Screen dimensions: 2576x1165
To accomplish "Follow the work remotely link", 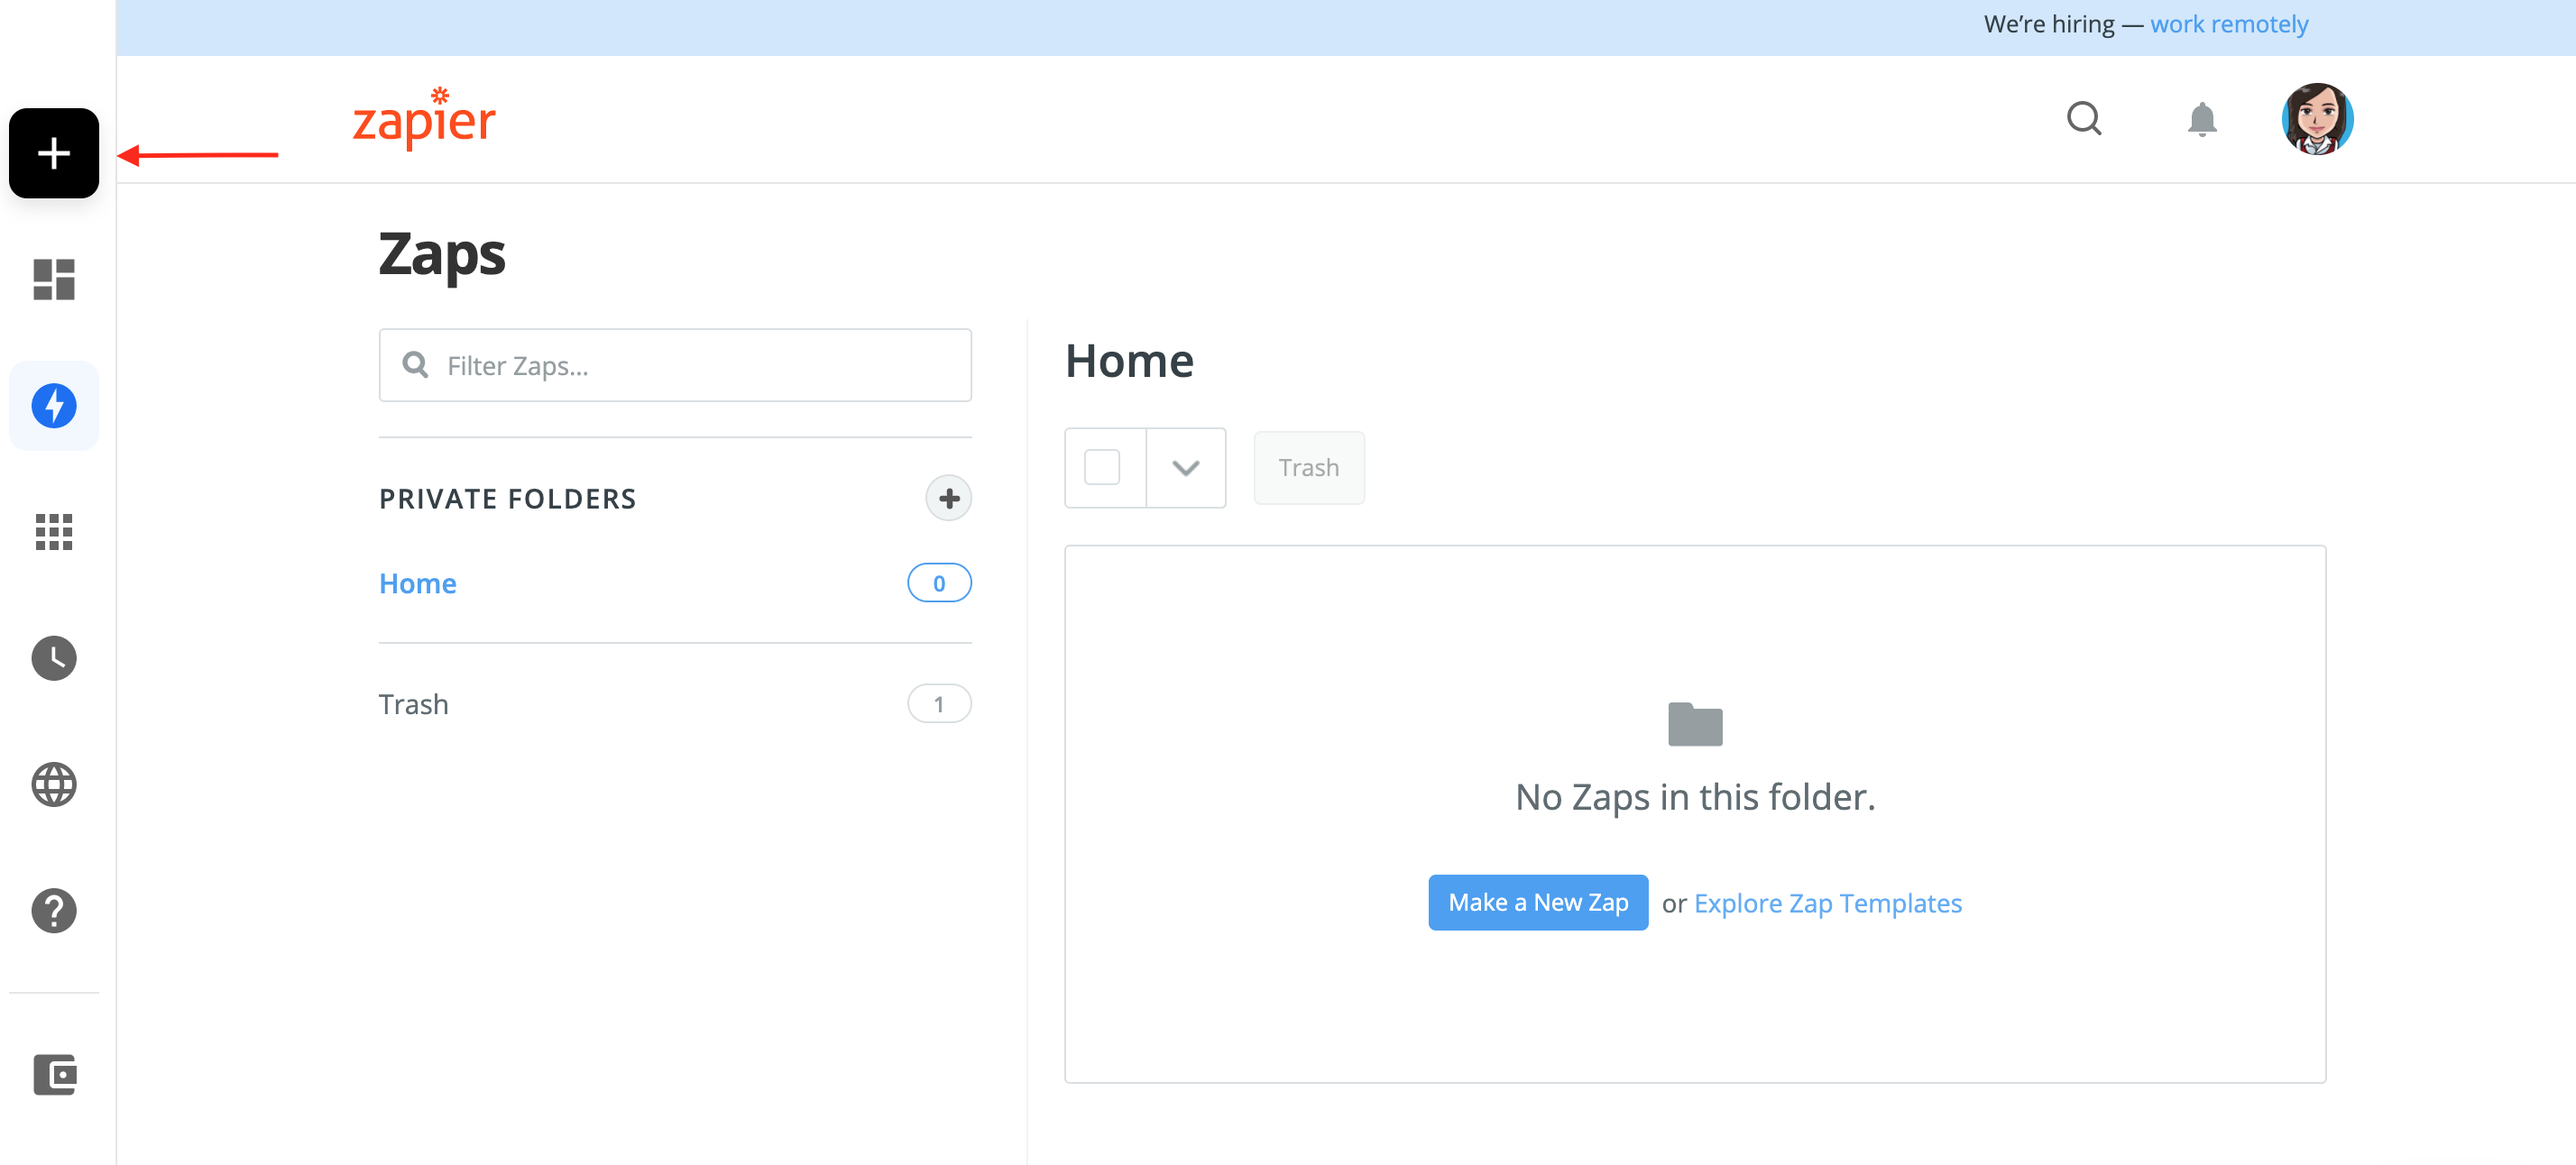I will (x=2229, y=24).
